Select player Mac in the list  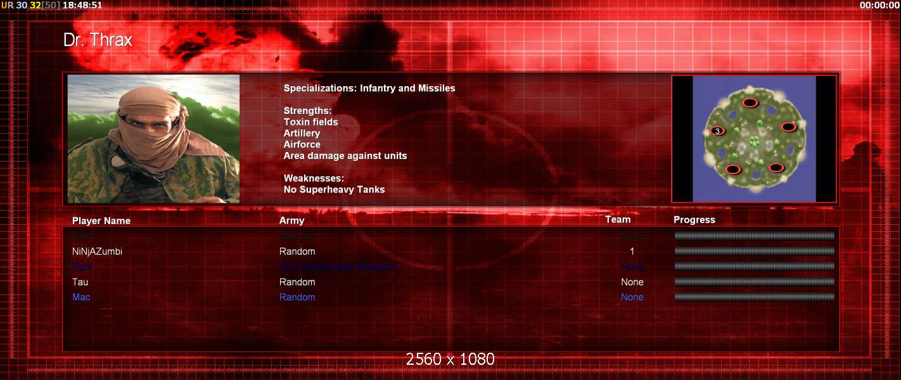point(81,297)
